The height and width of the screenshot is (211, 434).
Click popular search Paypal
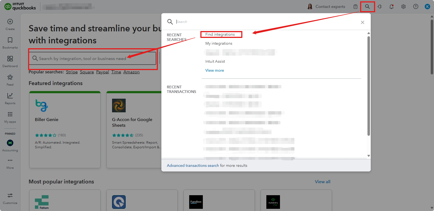(x=103, y=72)
